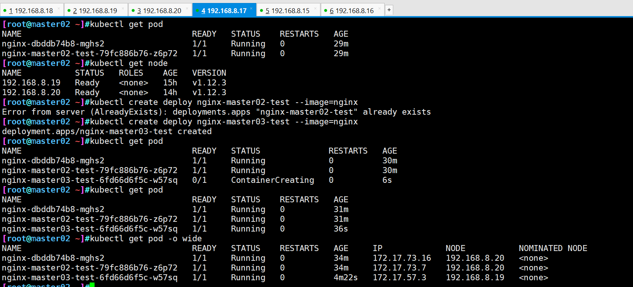This screenshot has height=287, width=633.
Task: Click node name 192.168.8.20 in node list
Action: tap(31, 92)
